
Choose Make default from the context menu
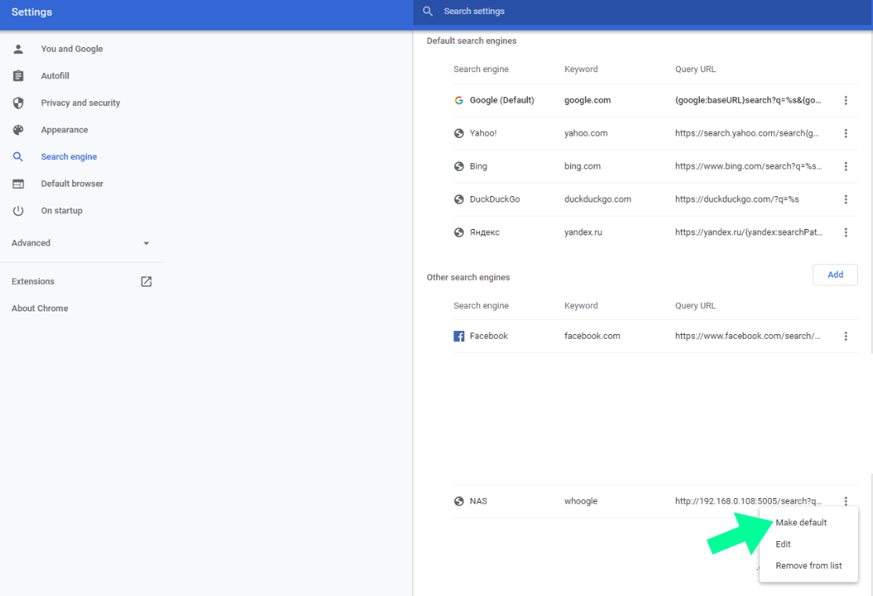(801, 522)
